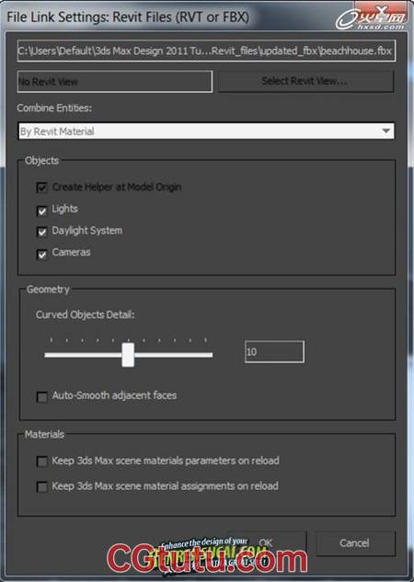This screenshot has width=414, height=582.
Task: Uncheck the Cameras option
Action: pyautogui.click(x=42, y=255)
